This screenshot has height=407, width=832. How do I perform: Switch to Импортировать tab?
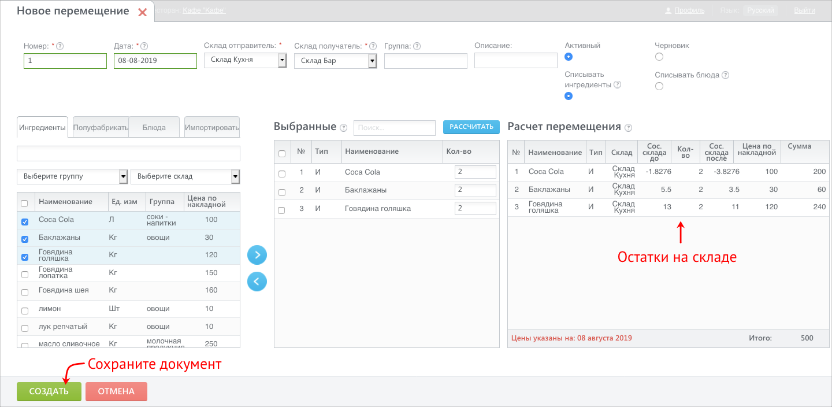coord(212,127)
